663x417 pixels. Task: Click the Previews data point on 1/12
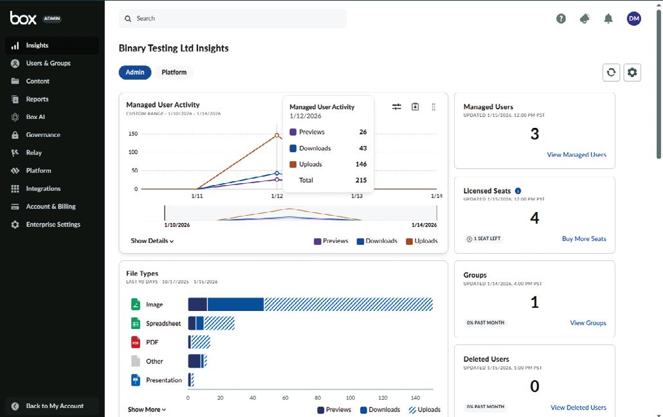point(277,179)
